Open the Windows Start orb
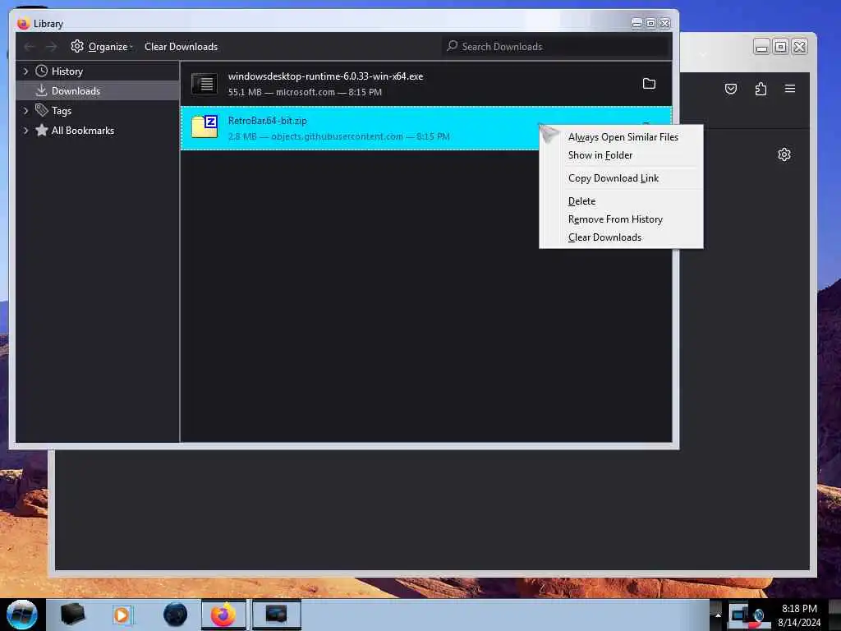 [x=22, y=615]
